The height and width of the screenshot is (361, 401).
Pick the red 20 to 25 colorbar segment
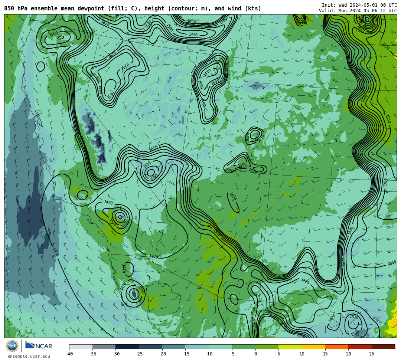[360, 347]
